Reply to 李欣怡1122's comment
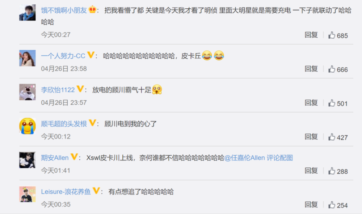This screenshot has height=214, width=362. (311, 103)
